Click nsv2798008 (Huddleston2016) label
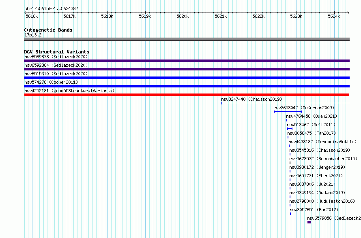 click(x=322, y=201)
